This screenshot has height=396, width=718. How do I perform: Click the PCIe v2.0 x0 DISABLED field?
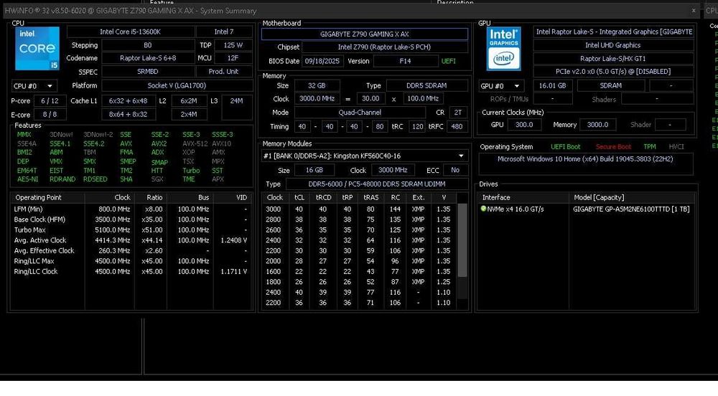(x=613, y=71)
